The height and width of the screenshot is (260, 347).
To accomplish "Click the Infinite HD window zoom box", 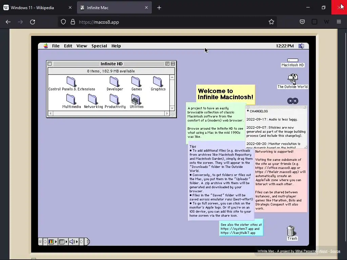I will click(x=167, y=64).
